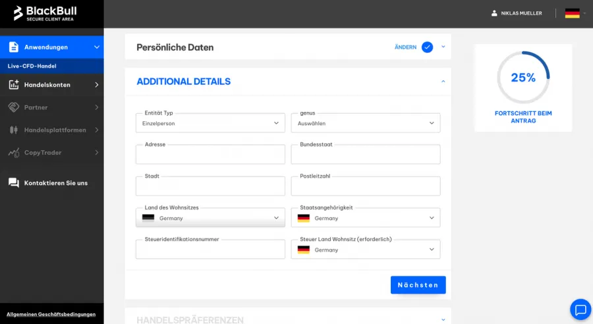Open the live chat bubble widget
The image size is (593, 324).
(x=580, y=309)
